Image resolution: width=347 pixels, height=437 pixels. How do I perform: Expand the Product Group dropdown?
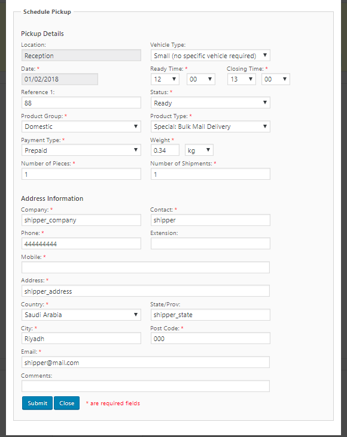(x=81, y=126)
